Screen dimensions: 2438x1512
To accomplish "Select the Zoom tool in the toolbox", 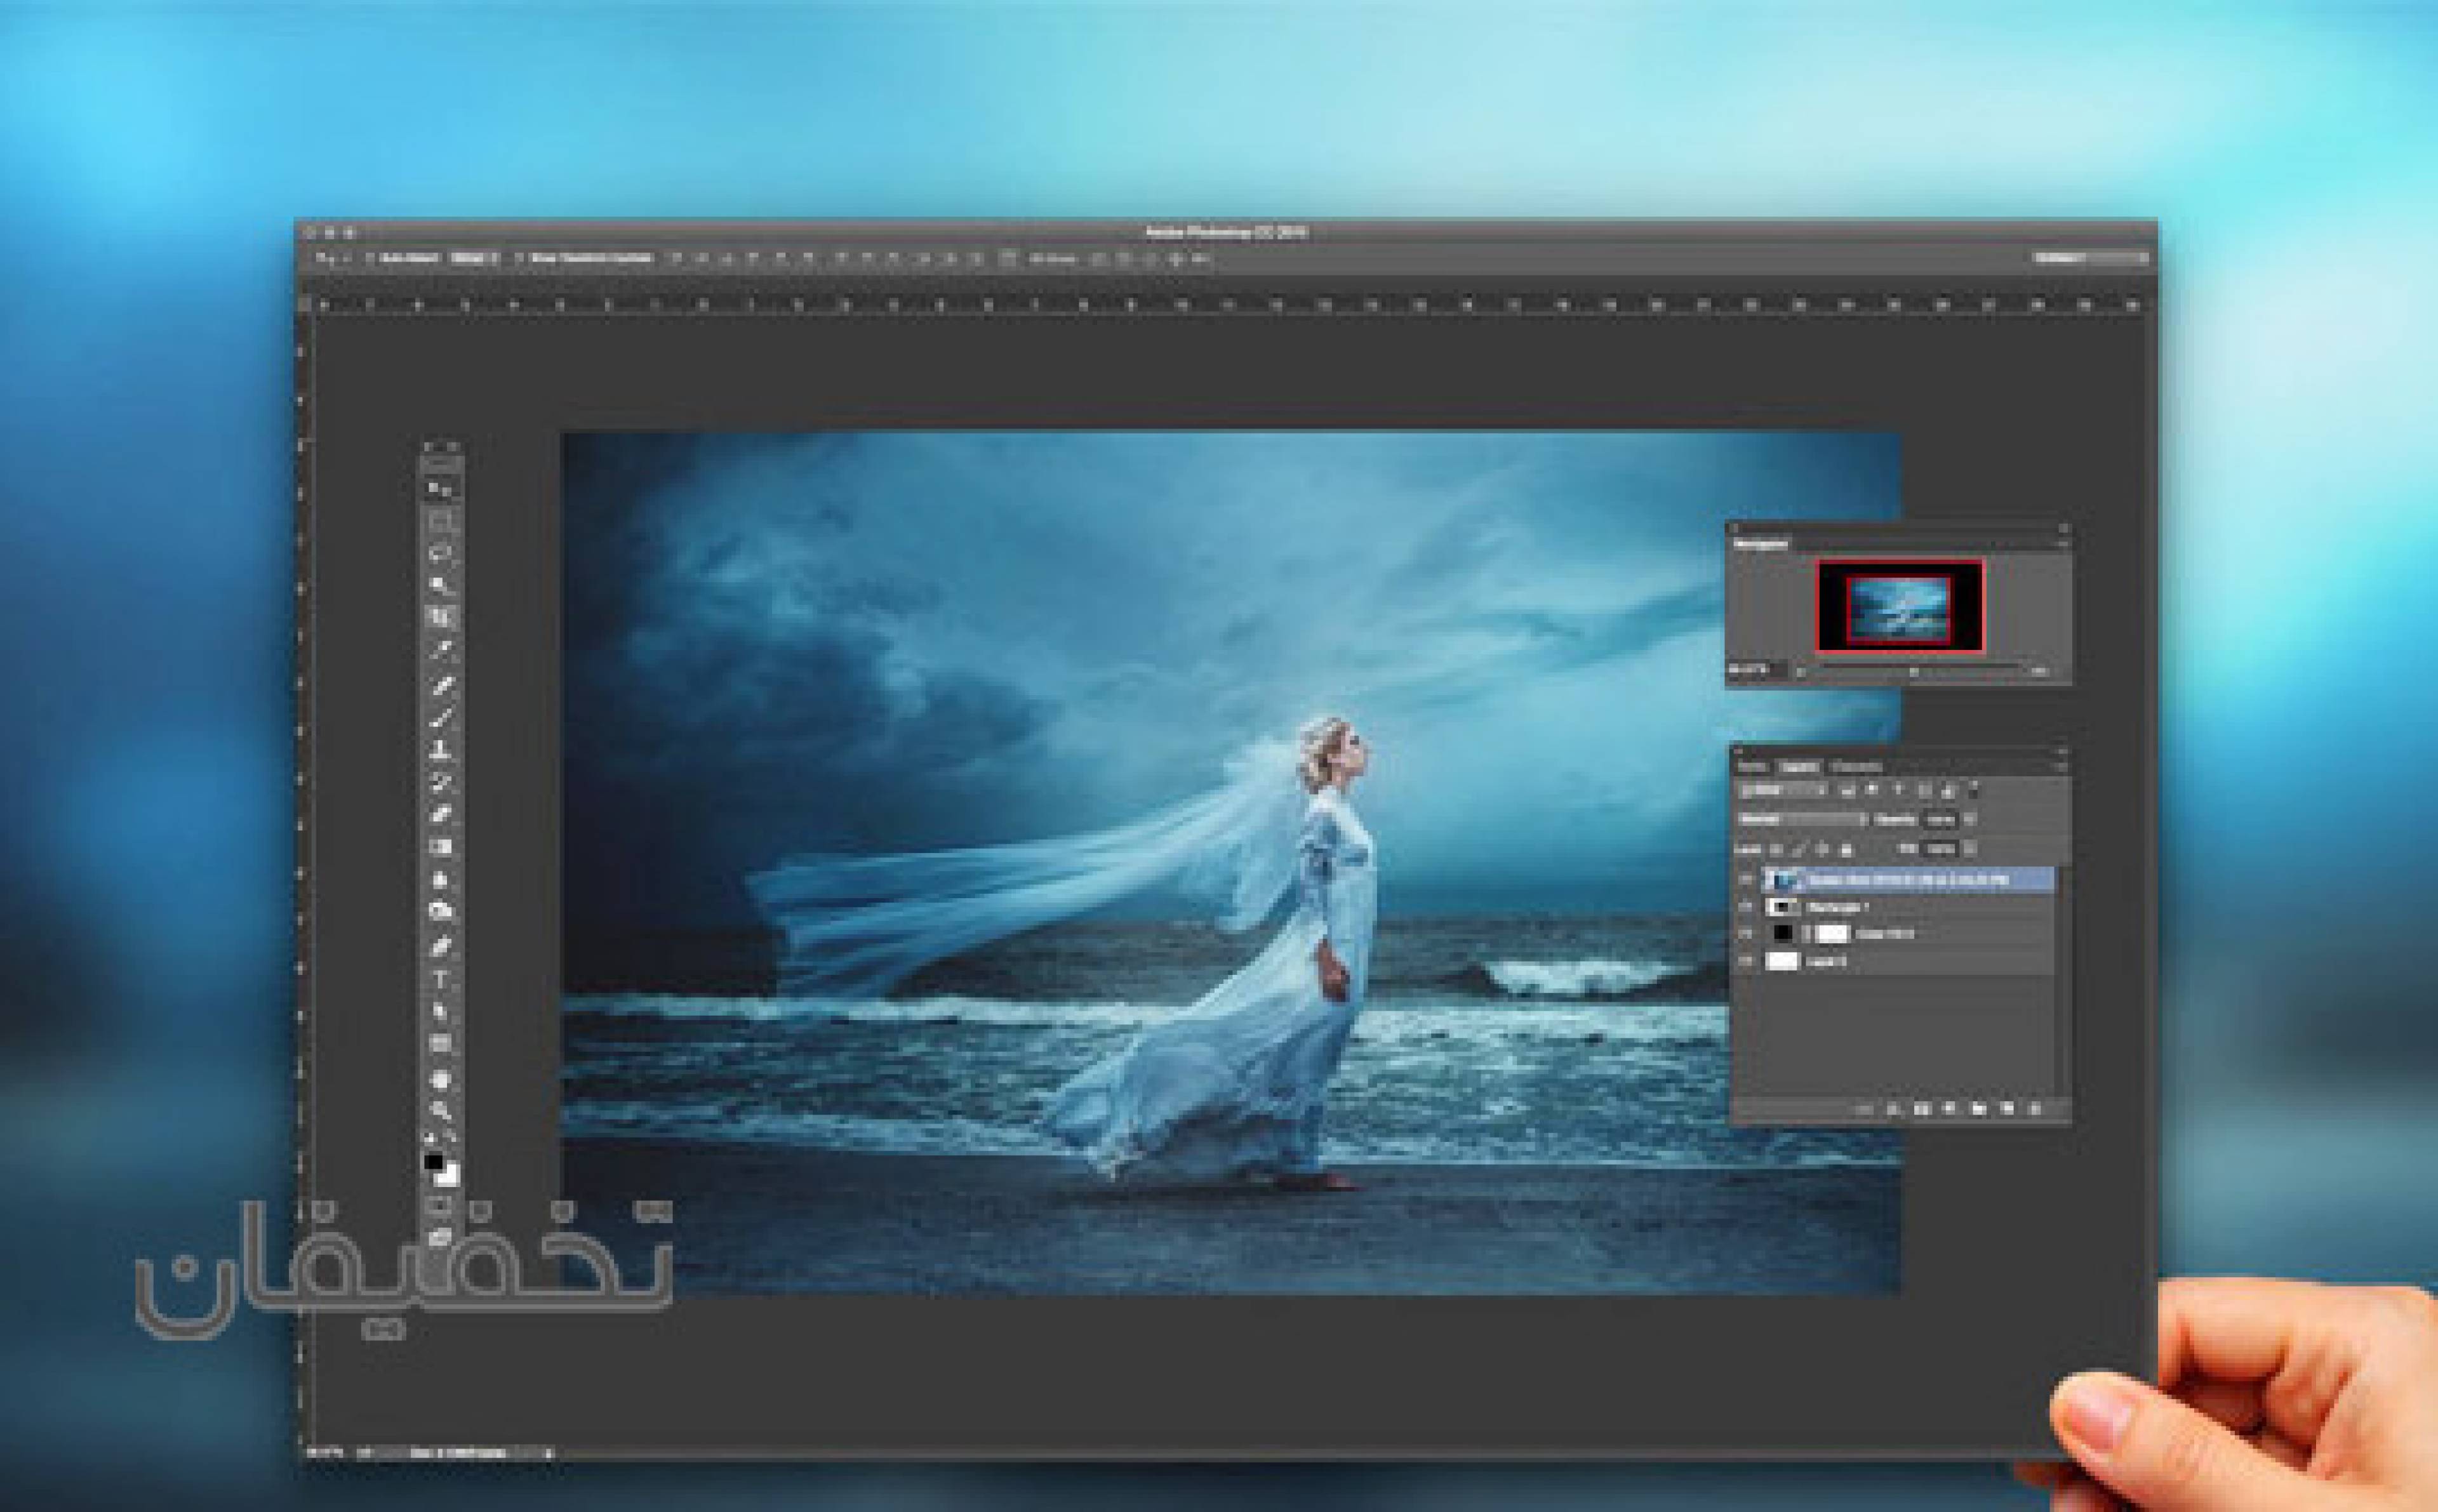I will point(440,1109).
